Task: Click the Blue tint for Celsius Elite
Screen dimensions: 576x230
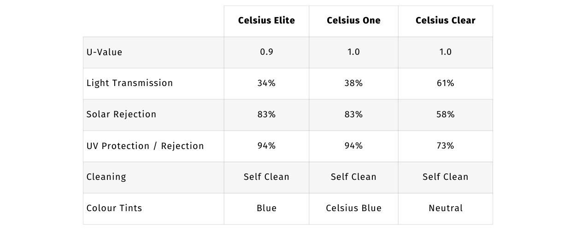Action: [x=266, y=208]
